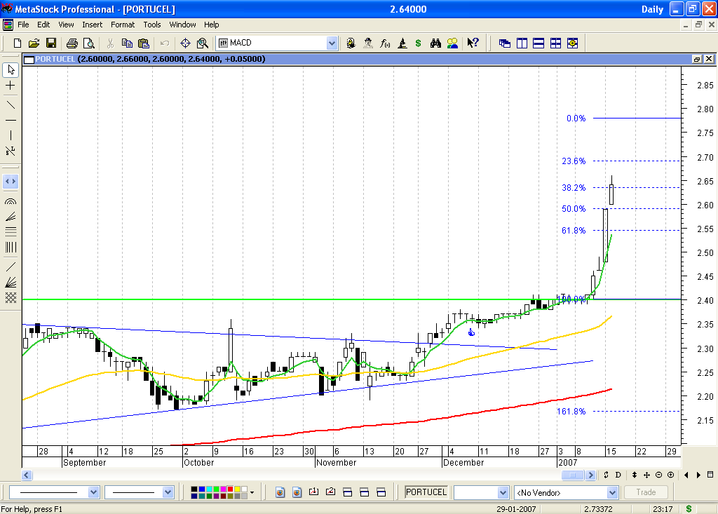Open the Format menu
Image resolution: width=718 pixels, height=514 pixels.
pyautogui.click(x=123, y=25)
